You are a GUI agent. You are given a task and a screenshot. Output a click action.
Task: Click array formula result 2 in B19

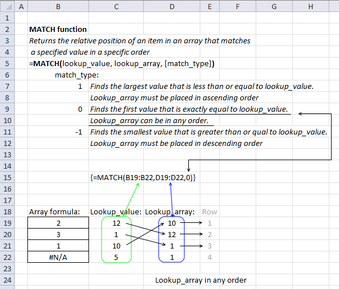(x=58, y=223)
